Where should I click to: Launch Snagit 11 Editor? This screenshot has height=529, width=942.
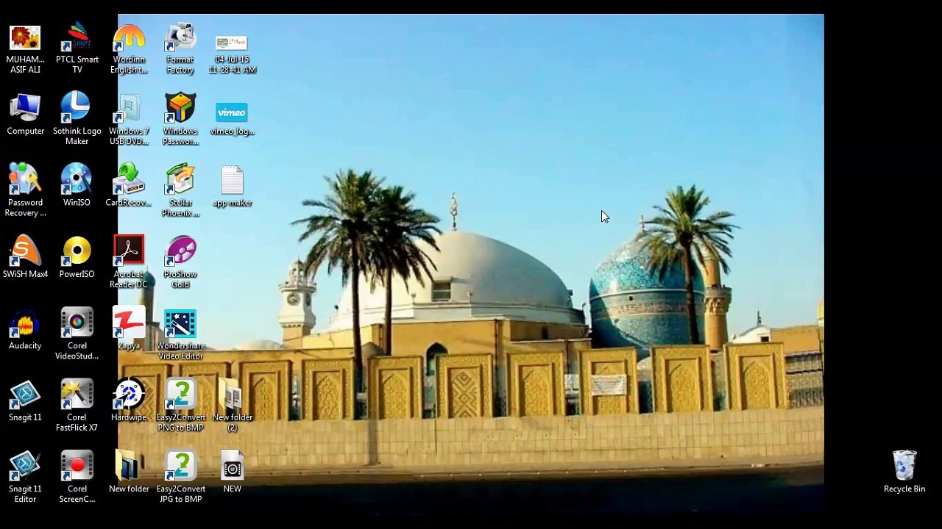(x=25, y=476)
